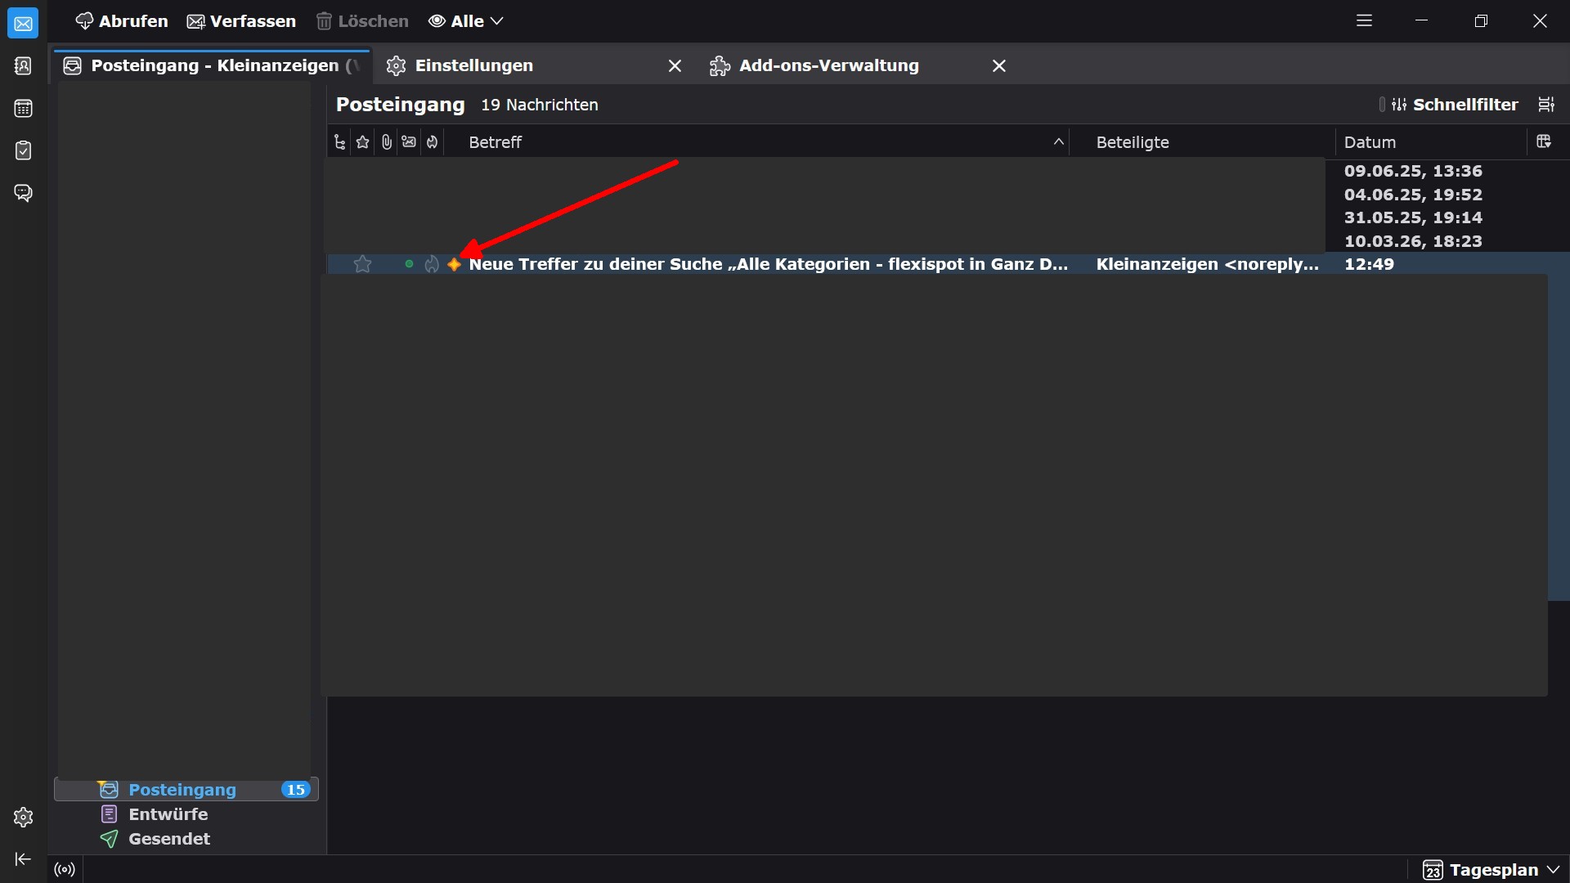
Task: Toggle junk status on Kleinanzeigen message
Action: point(432,264)
